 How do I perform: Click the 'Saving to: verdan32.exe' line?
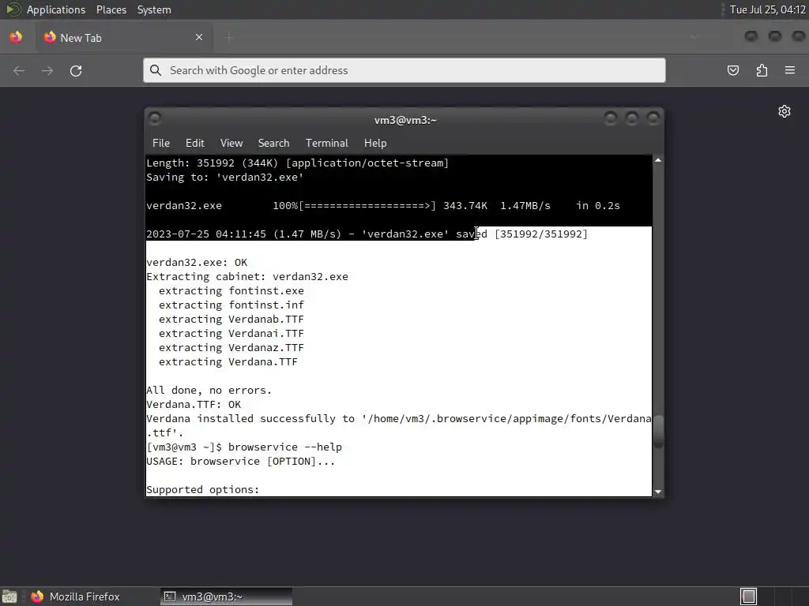pyautogui.click(x=225, y=178)
